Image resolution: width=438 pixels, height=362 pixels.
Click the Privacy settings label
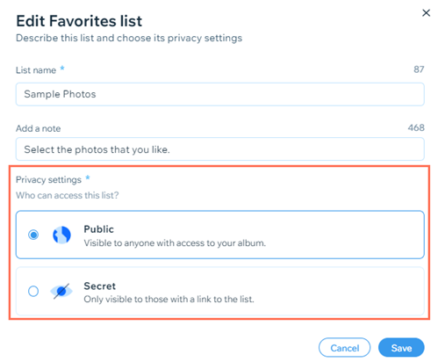pyautogui.click(x=48, y=179)
